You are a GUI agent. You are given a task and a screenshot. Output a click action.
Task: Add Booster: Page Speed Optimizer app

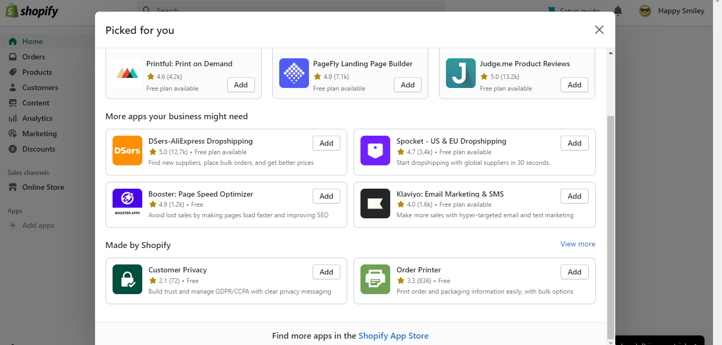pos(326,196)
